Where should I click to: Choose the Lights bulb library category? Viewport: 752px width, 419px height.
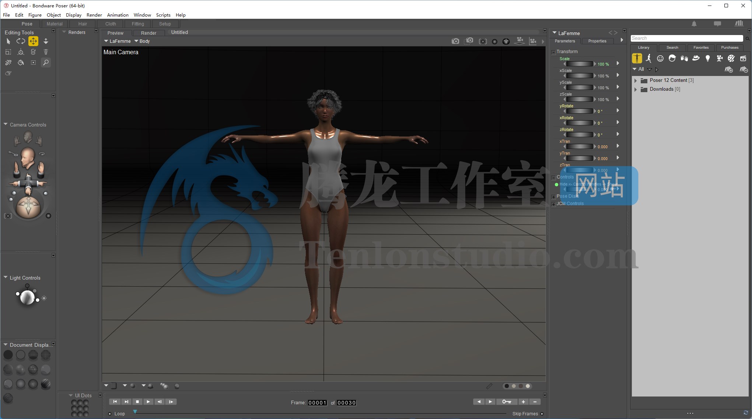point(707,58)
